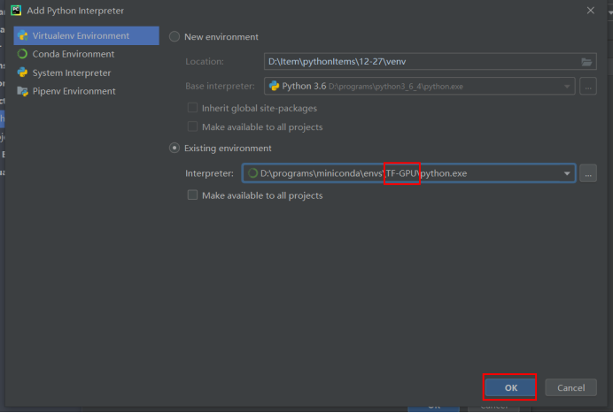Click the Conda Environment green circle icon
Image resolution: width=613 pixels, height=413 pixels.
pos(23,54)
